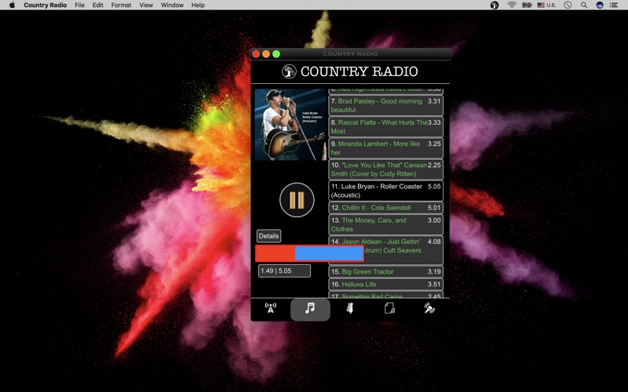
Task: Open the Apple menu
Action: coord(12,5)
